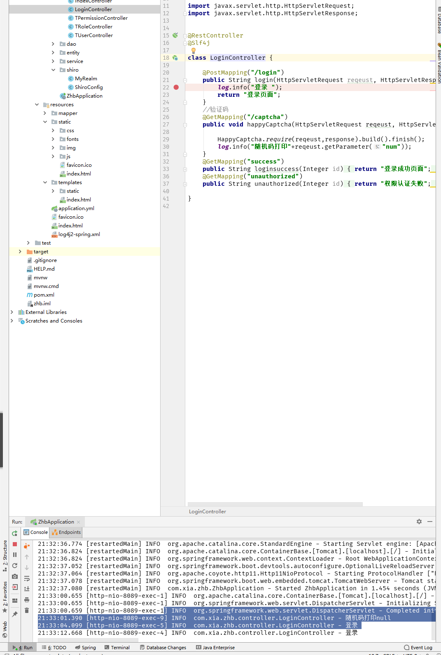Open Java Enterprise tool window

215,648
